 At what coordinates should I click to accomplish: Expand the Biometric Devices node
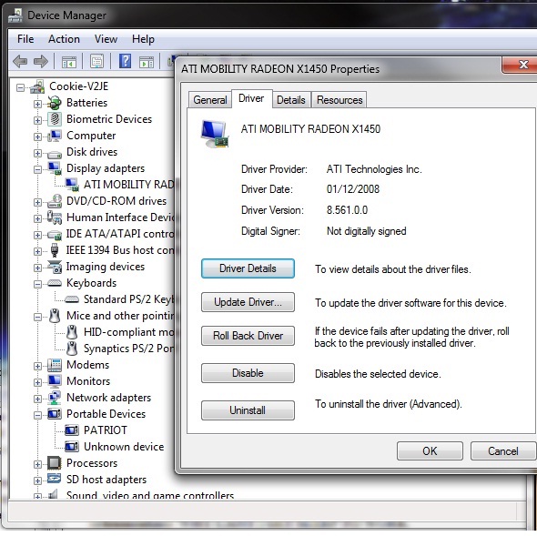click(37, 120)
